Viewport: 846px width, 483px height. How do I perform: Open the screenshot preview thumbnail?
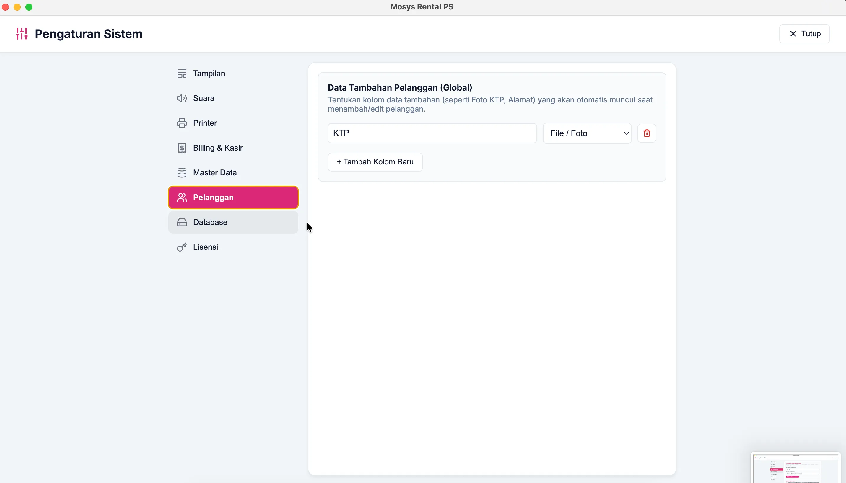[x=795, y=468]
